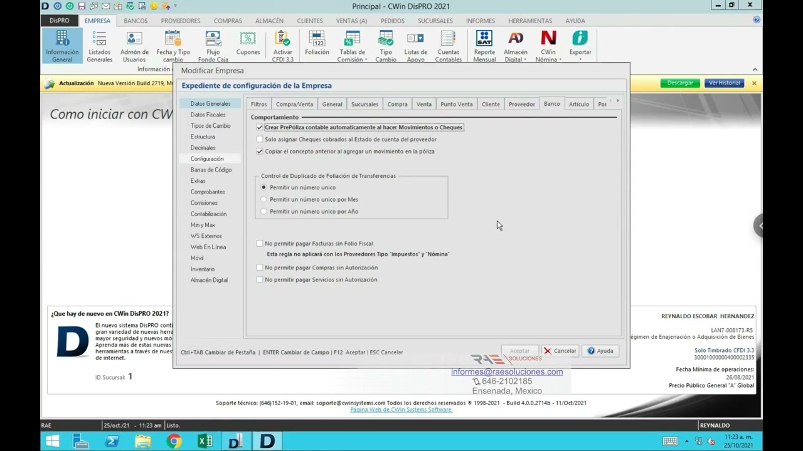Collapse the ribbon with the chevron
The image size is (803, 451).
click(755, 70)
